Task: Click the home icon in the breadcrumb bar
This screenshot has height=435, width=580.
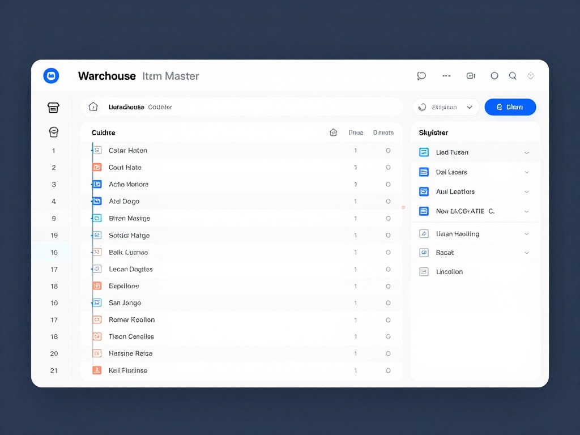Action: [93, 106]
